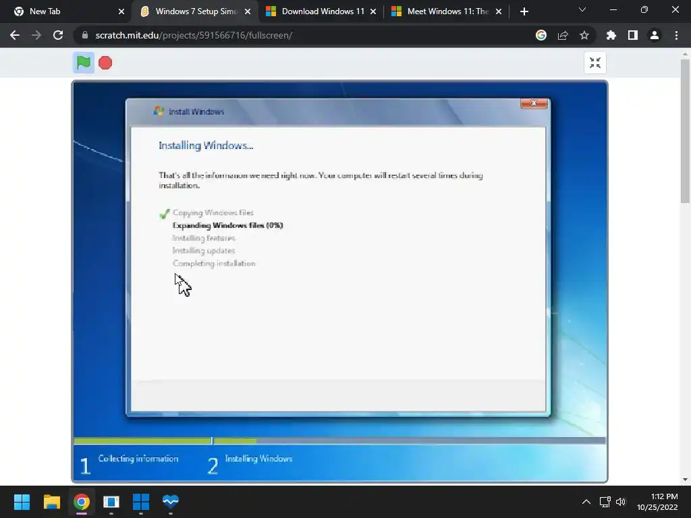Close the Download Windows 11 tab
The height and width of the screenshot is (518, 691).
[373, 11]
